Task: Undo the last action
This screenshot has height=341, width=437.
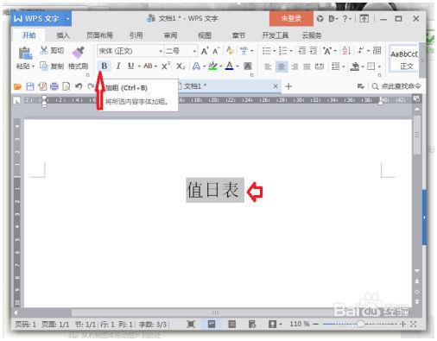Action: (79, 86)
